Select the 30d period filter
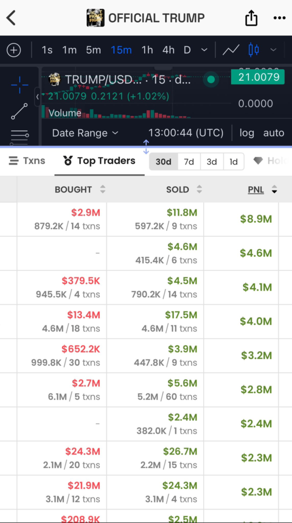Image resolution: width=292 pixels, height=523 pixels. tap(163, 162)
